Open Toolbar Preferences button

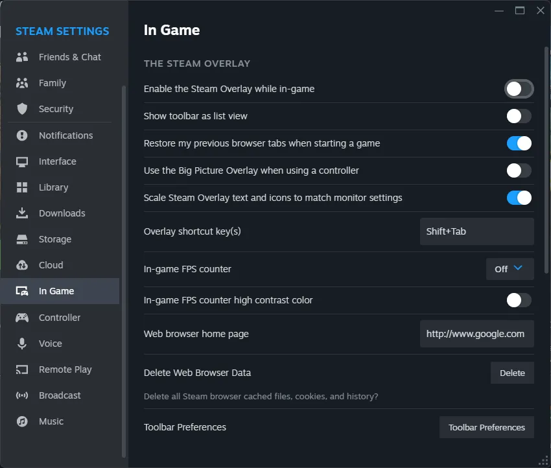point(486,427)
